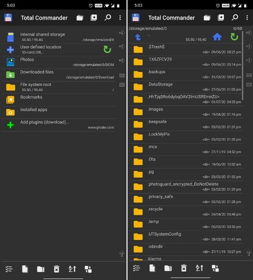
Task: Tap top switch-panel arrow in right panel
Action: (x=248, y=32)
